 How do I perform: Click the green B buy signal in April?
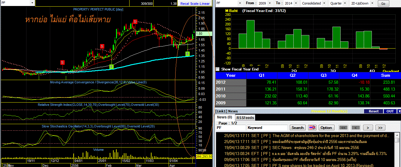pos(188,54)
